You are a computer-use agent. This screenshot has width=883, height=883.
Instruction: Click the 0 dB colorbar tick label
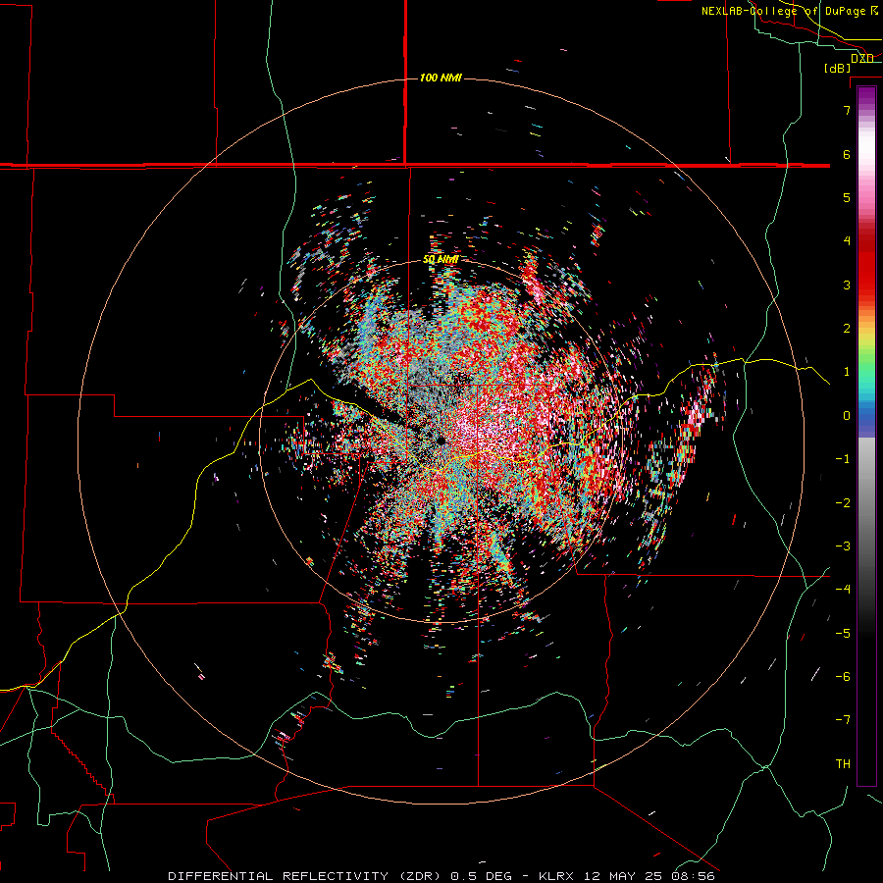click(847, 416)
